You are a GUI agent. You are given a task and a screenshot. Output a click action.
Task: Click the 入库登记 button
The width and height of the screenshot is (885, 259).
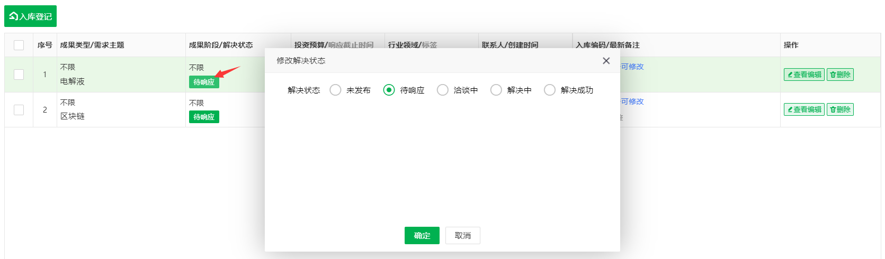(30, 16)
